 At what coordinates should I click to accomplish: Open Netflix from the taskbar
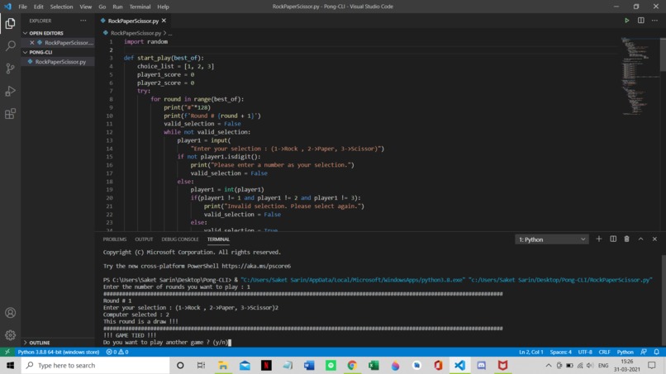point(266,365)
